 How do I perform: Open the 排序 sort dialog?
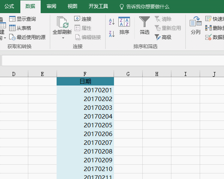(x=124, y=25)
